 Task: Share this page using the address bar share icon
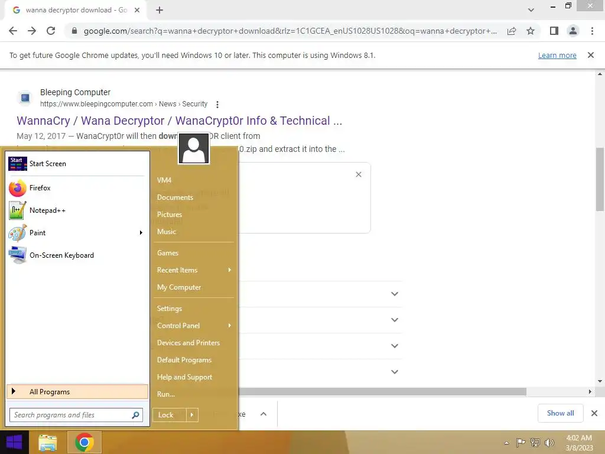coord(512,31)
